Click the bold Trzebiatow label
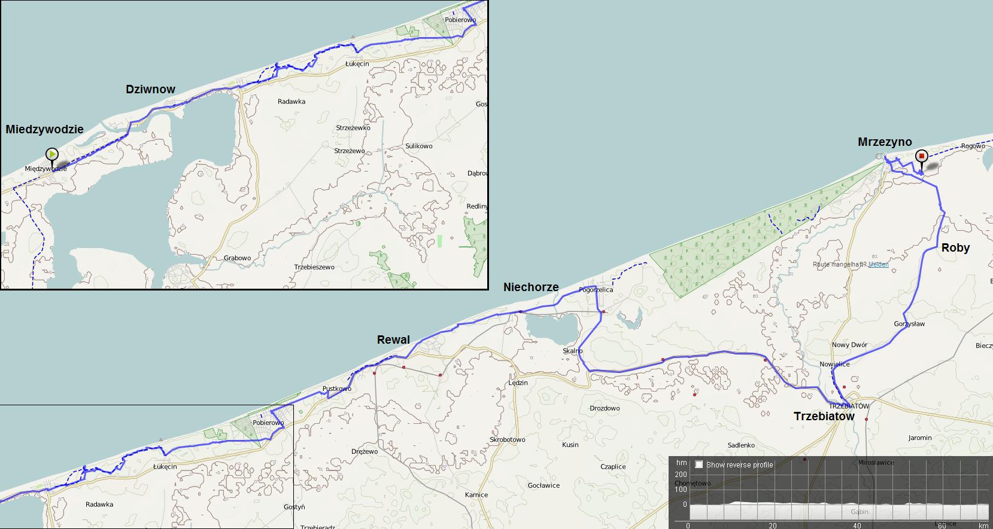Image resolution: width=993 pixels, height=529 pixels. pyautogui.click(x=824, y=417)
